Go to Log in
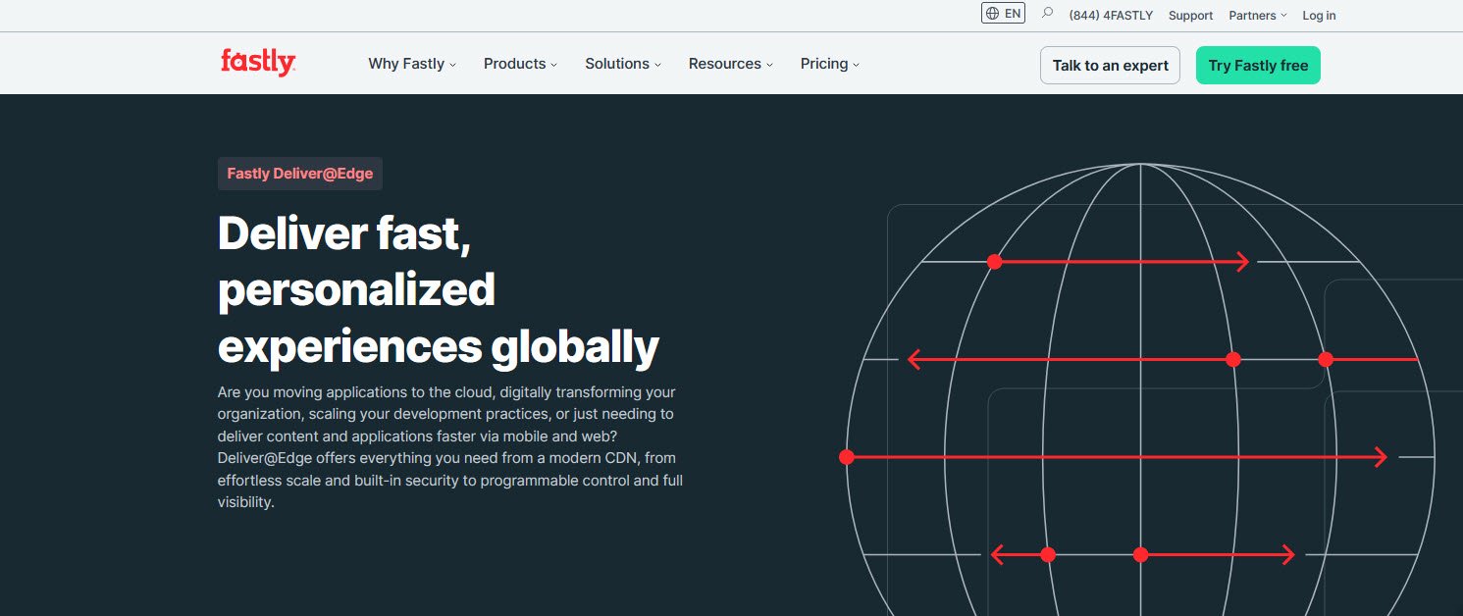Screen dimensions: 1463x616 click(1319, 16)
